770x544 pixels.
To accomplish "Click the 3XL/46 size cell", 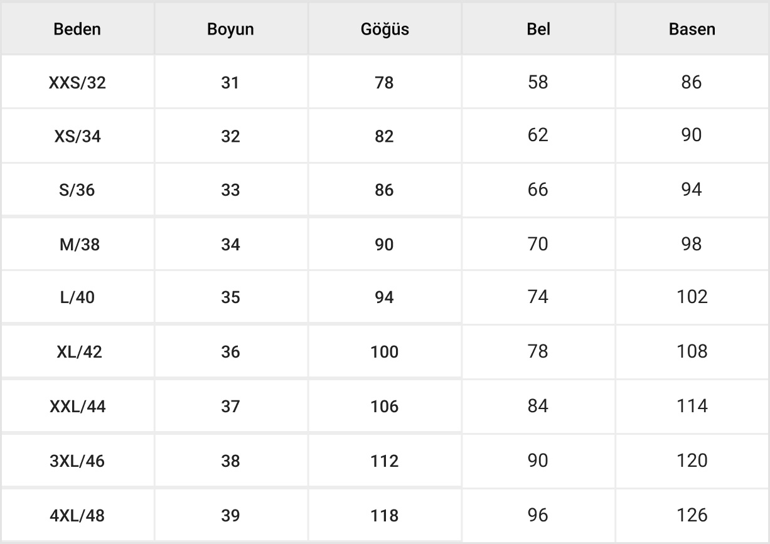I will (x=77, y=461).
